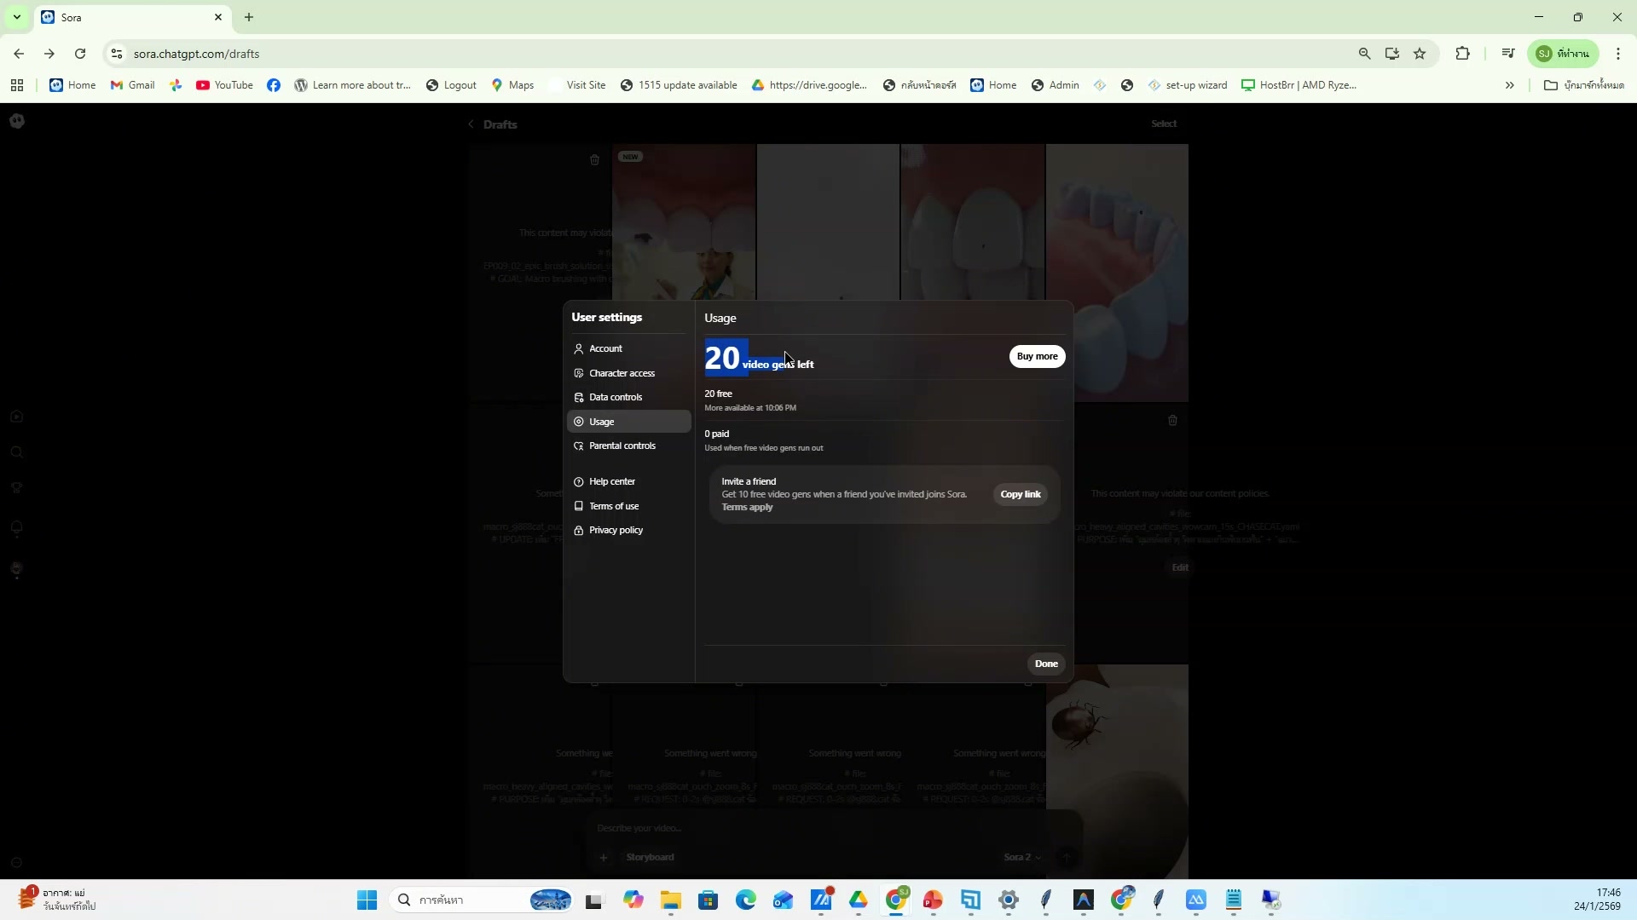
Task: Click the Terms apply link
Action: (x=747, y=508)
